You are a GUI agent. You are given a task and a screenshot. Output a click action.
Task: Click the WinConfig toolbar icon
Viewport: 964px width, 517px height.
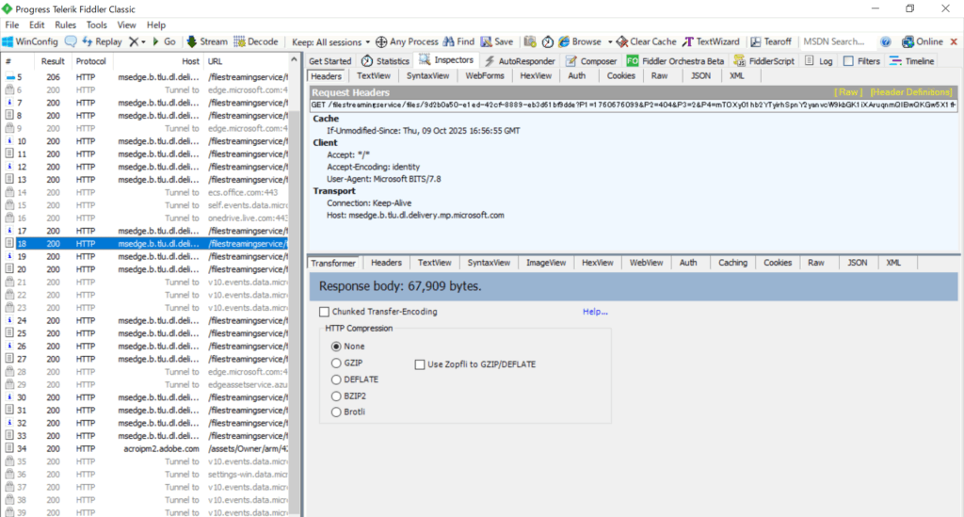(x=8, y=42)
